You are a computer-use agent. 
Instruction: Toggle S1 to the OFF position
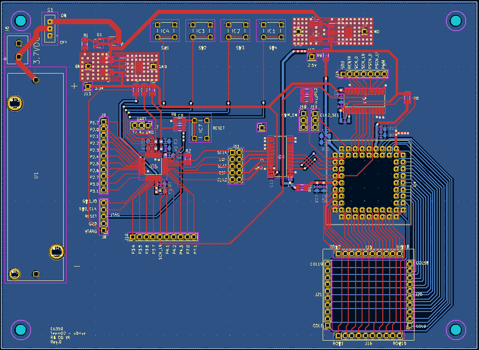50,36
